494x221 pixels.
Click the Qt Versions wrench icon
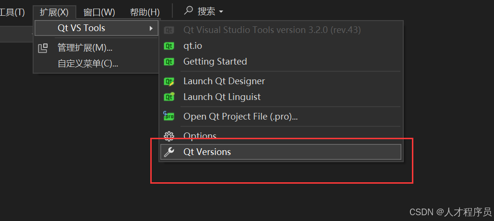click(x=169, y=152)
